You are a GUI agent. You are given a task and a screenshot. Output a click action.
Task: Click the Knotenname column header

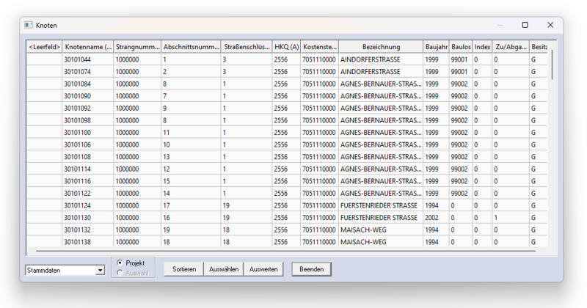pos(87,47)
